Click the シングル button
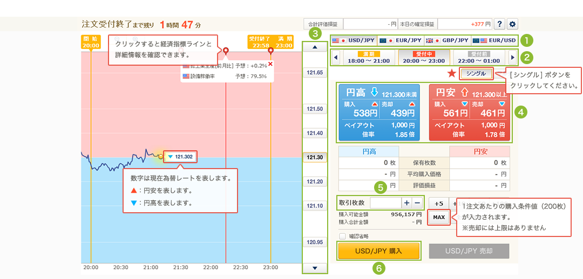 pos(476,74)
